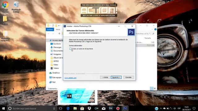Open the Windows Start menu
198x111 pixels.
coord(3,108)
